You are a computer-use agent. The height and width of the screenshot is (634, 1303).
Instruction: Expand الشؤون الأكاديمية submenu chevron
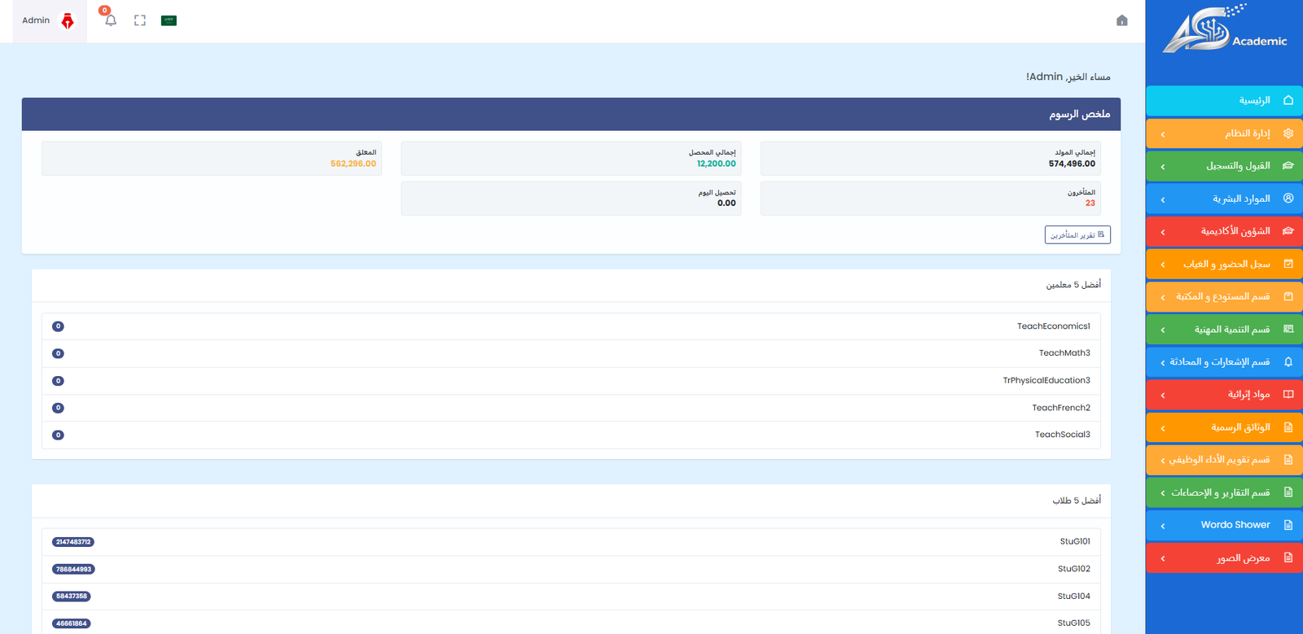[1163, 232]
